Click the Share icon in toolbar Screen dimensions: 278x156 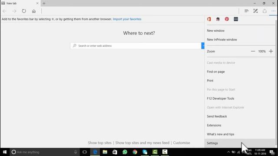pos(265,11)
